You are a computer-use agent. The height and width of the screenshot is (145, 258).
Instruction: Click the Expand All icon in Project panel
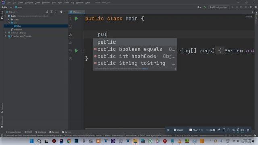point(52,12)
